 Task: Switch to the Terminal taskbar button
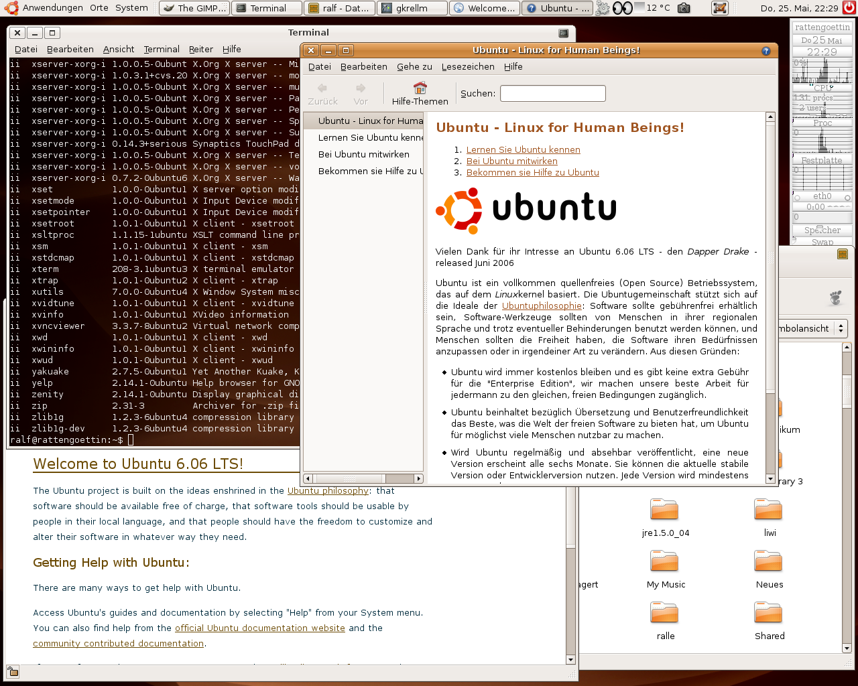click(267, 8)
